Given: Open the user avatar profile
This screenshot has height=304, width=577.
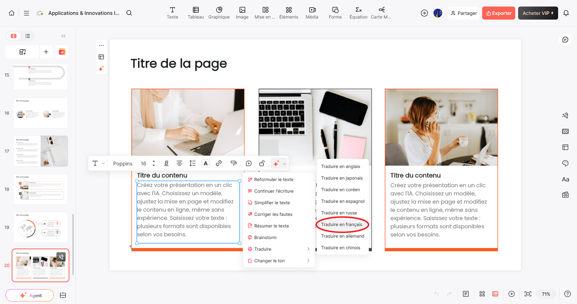Looking at the screenshot, I should 438,13.
